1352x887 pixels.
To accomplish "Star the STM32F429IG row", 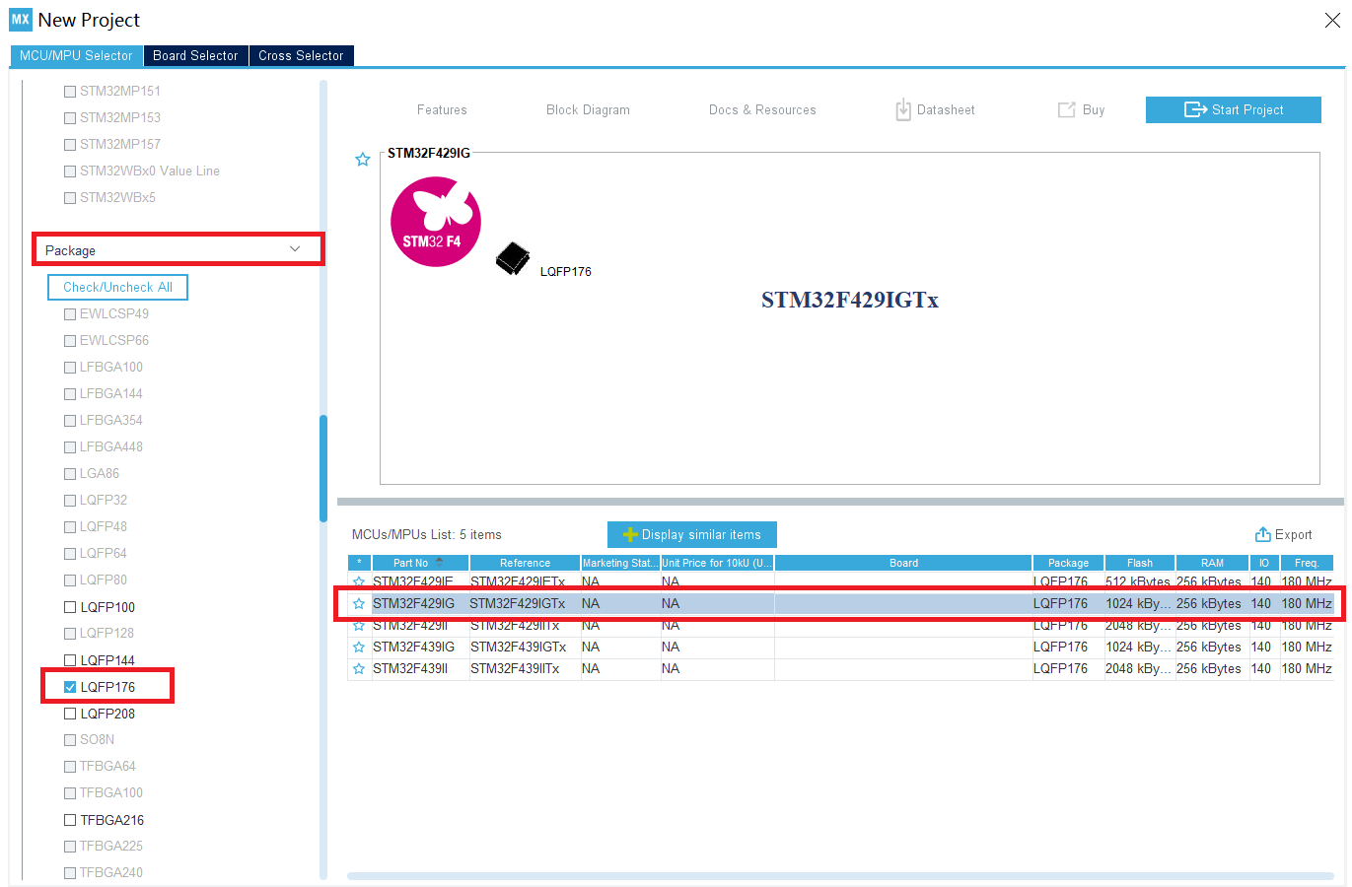I will tap(359, 603).
